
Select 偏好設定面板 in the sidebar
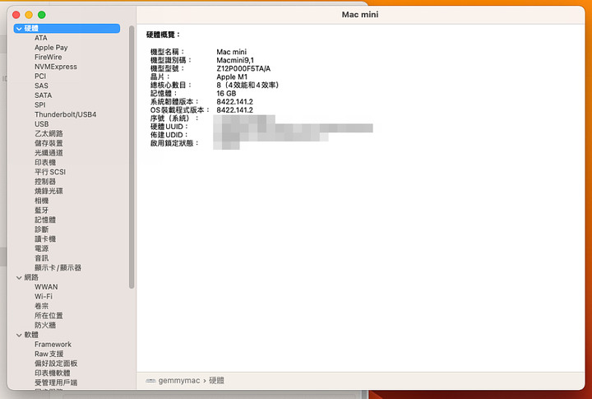(56, 364)
